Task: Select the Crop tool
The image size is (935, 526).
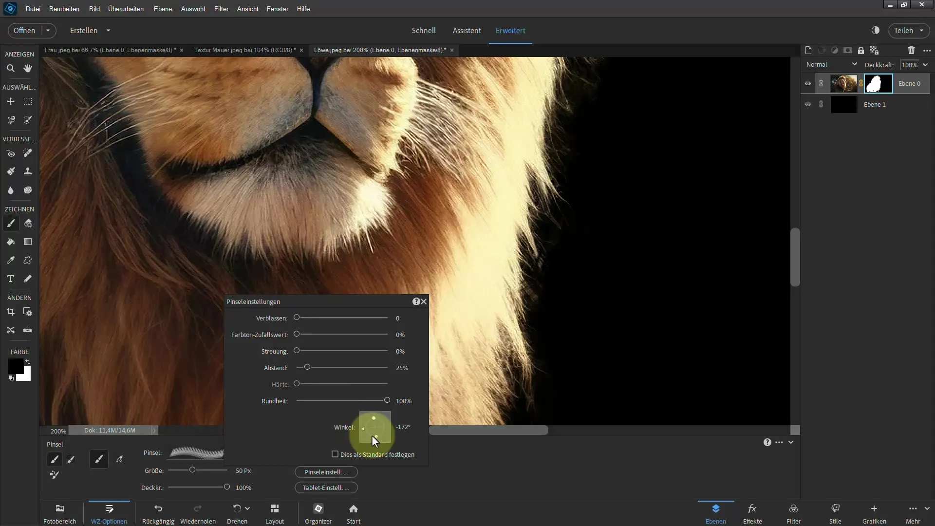Action: click(10, 312)
